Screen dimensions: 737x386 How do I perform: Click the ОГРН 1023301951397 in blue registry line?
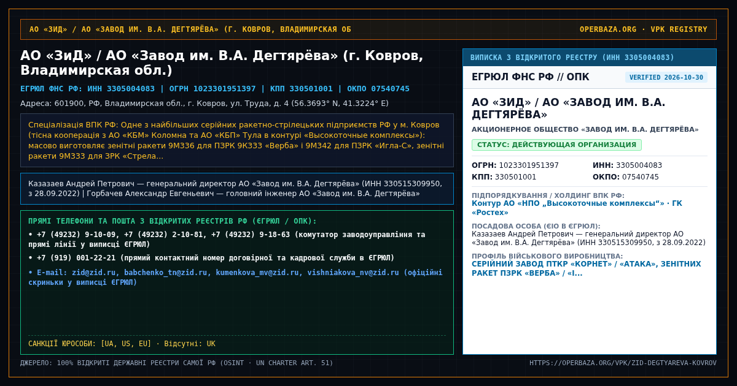(x=213, y=89)
